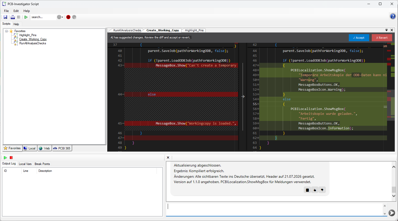Collapse the Favorites tree node

click(x=7, y=31)
